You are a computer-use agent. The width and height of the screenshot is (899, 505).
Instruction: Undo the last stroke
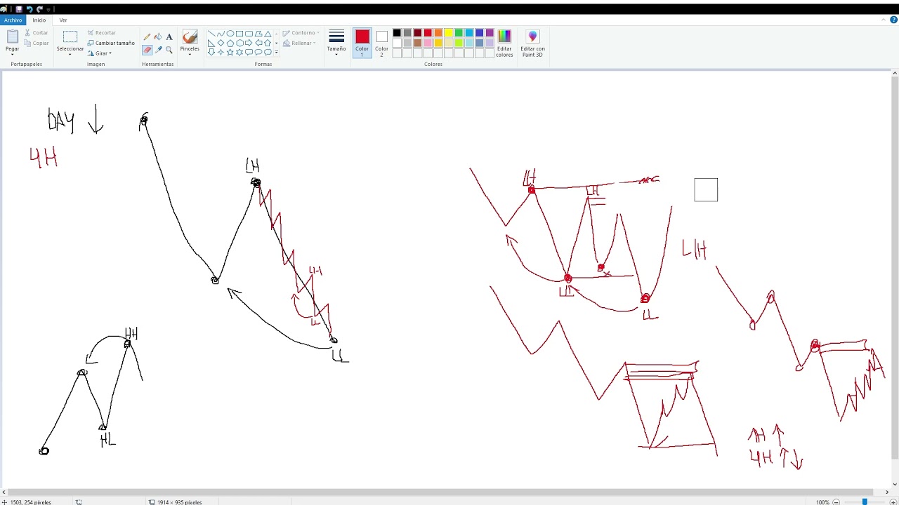[x=29, y=9]
